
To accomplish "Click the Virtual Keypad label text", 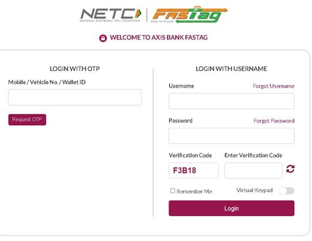I will [255, 190].
